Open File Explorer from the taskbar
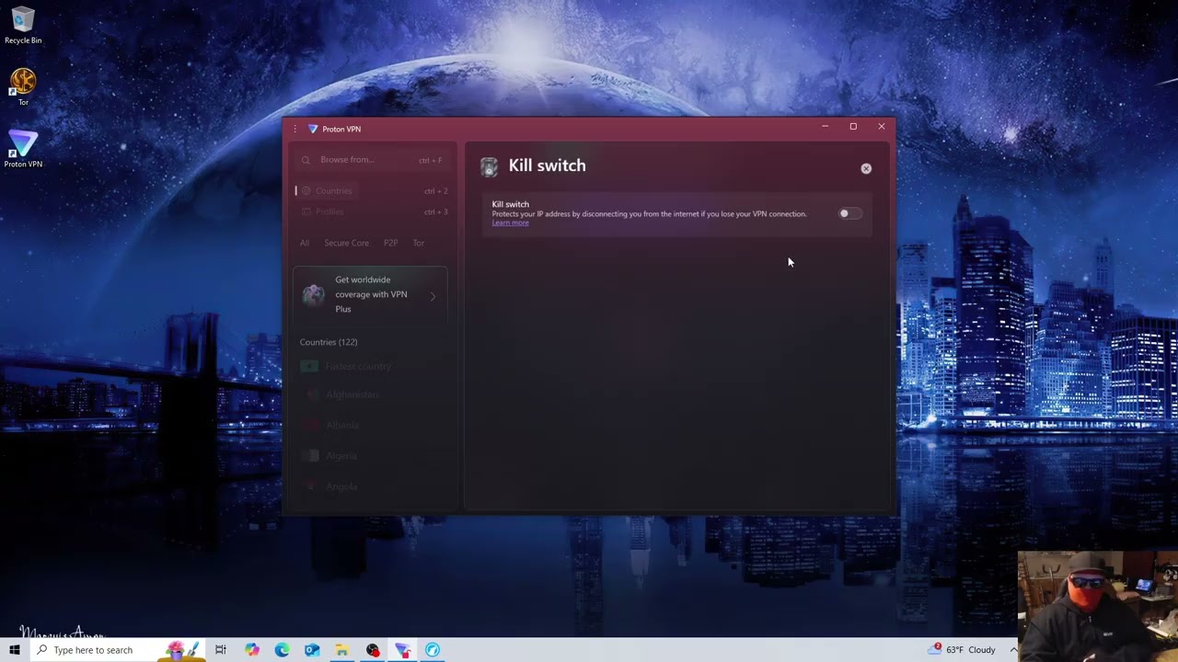The image size is (1178, 662). pyautogui.click(x=341, y=650)
